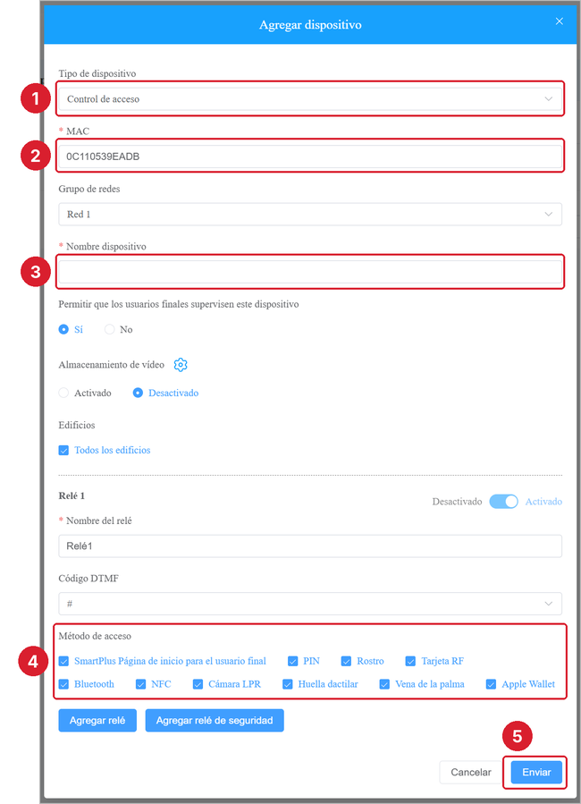The image size is (581, 804).
Task: Expand the Código DTMF dropdown
Action: (x=310, y=604)
